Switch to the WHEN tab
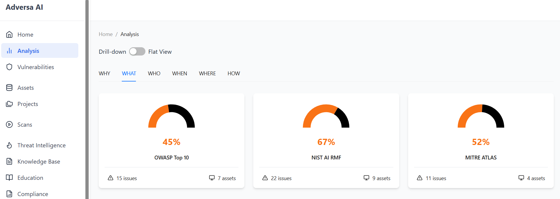This screenshot has width=560, height=199. pyautogui.click(x=179, y=74)
